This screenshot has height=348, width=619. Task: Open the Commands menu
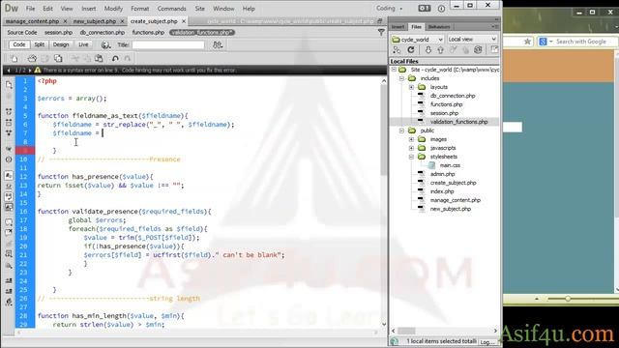pyautogui.click(x=172, y=9)
